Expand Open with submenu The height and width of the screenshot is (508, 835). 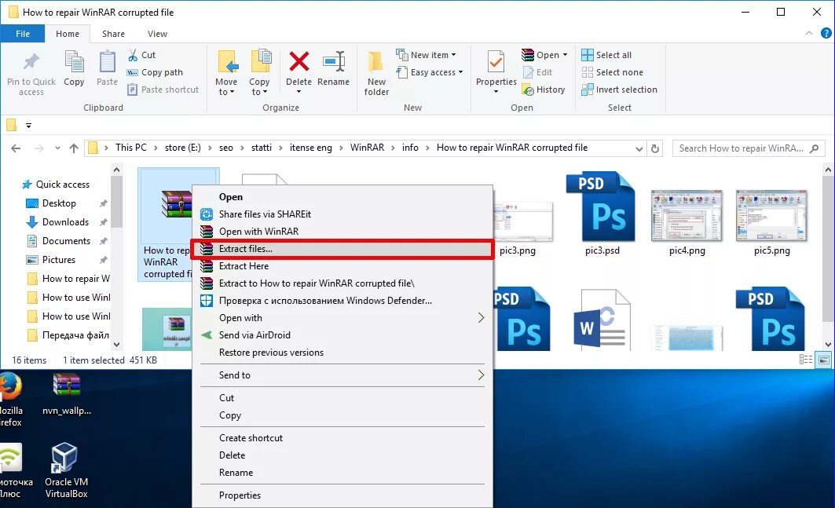tap(481, 318)
